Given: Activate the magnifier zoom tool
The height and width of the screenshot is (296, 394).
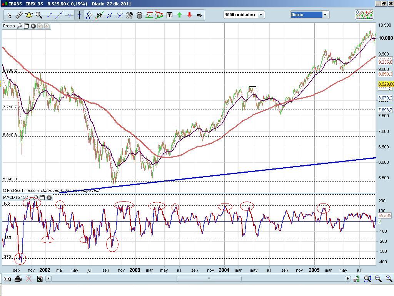Looking at the screenshot, I should [x=39, y=15].
